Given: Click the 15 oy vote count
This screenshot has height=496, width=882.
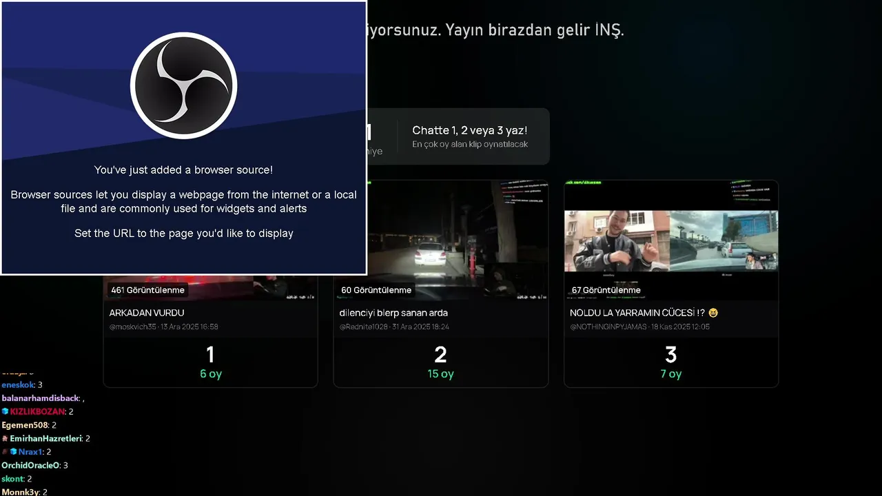Looking at the screenshot, I should click(x=441, y=374).
